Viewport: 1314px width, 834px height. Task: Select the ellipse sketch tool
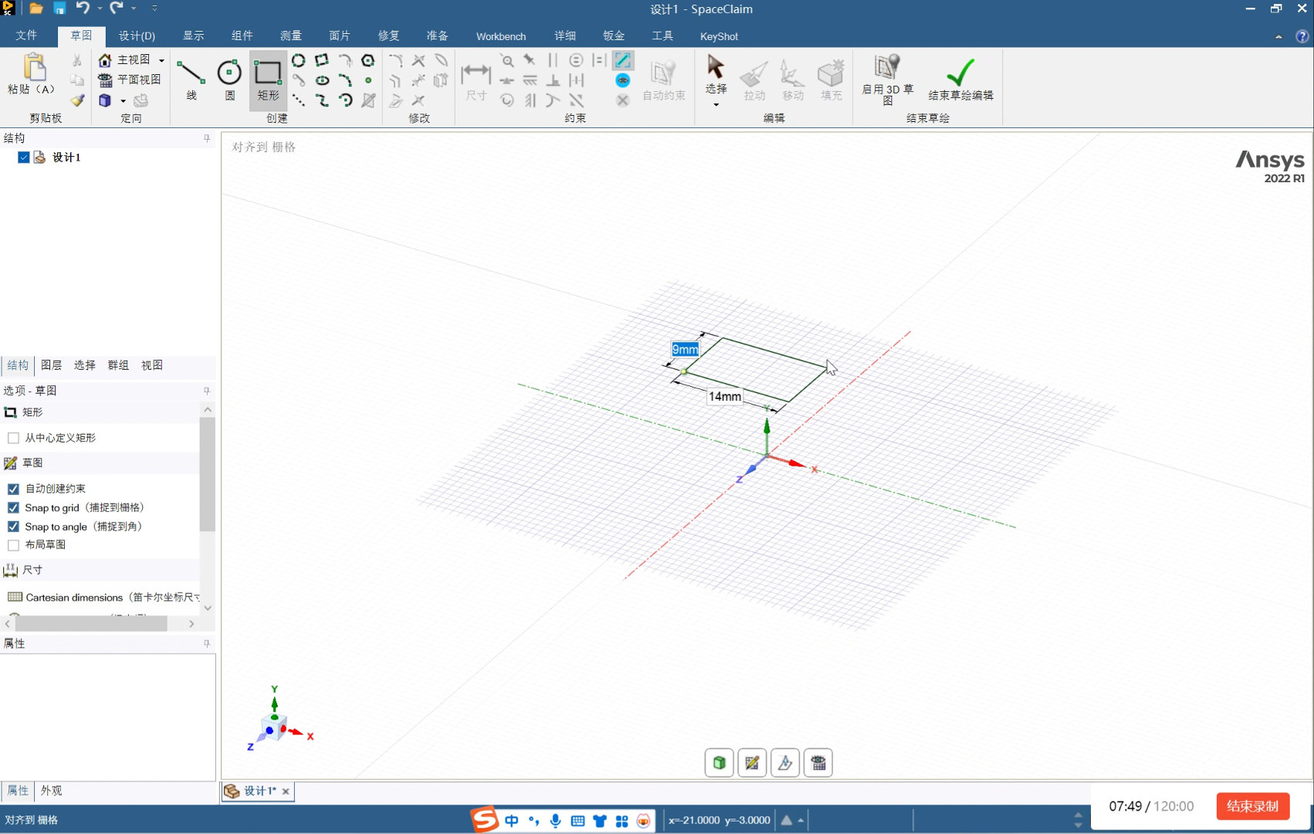(322, 80)
